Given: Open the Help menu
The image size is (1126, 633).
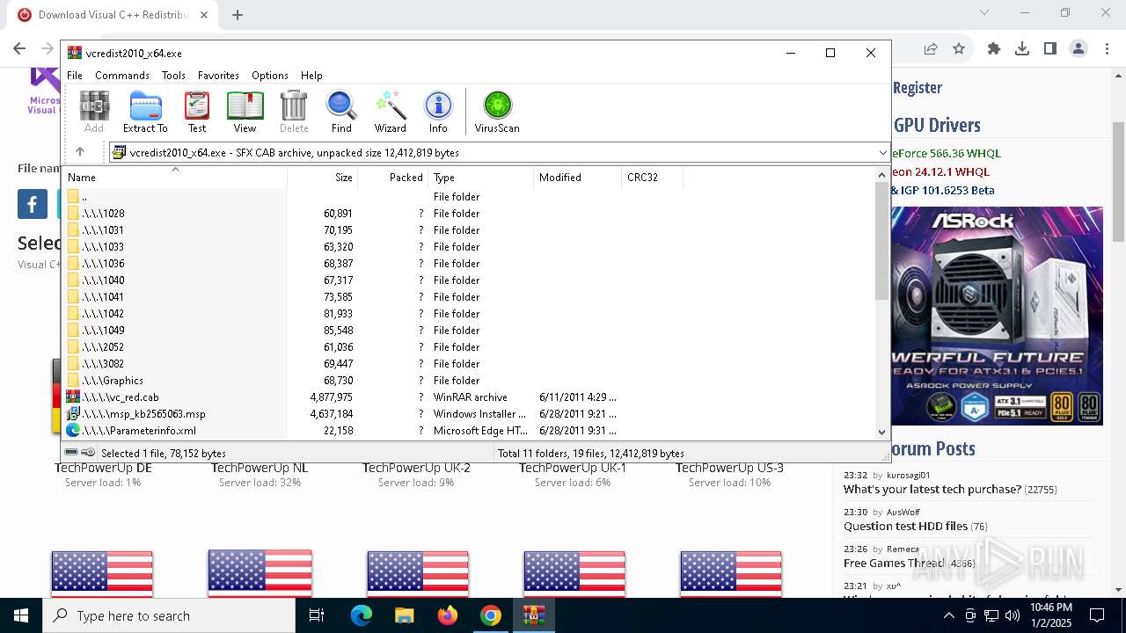Looking at the screenshot, I should [x=311, y=76].
